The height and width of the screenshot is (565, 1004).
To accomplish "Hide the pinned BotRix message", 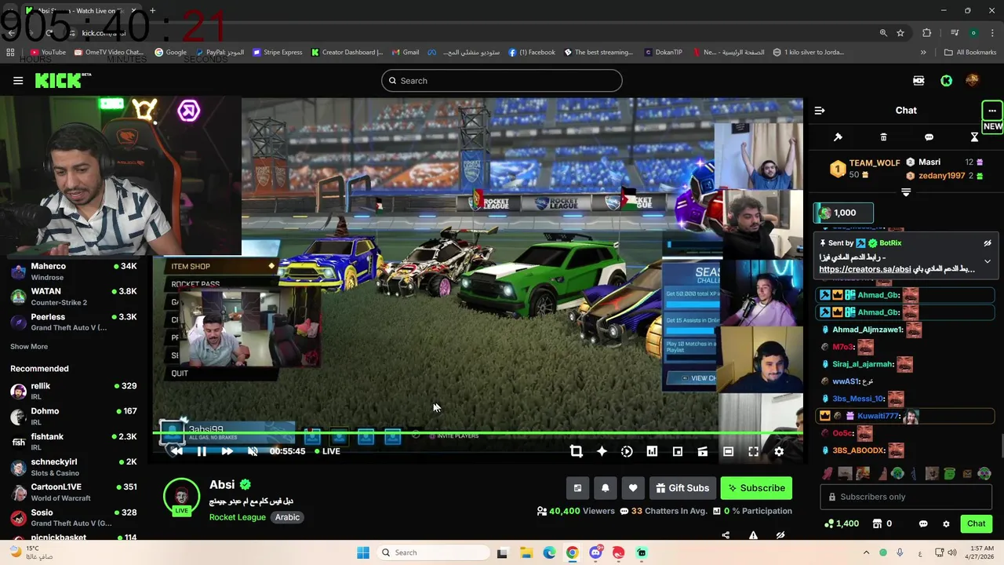I will coord(988,243).
